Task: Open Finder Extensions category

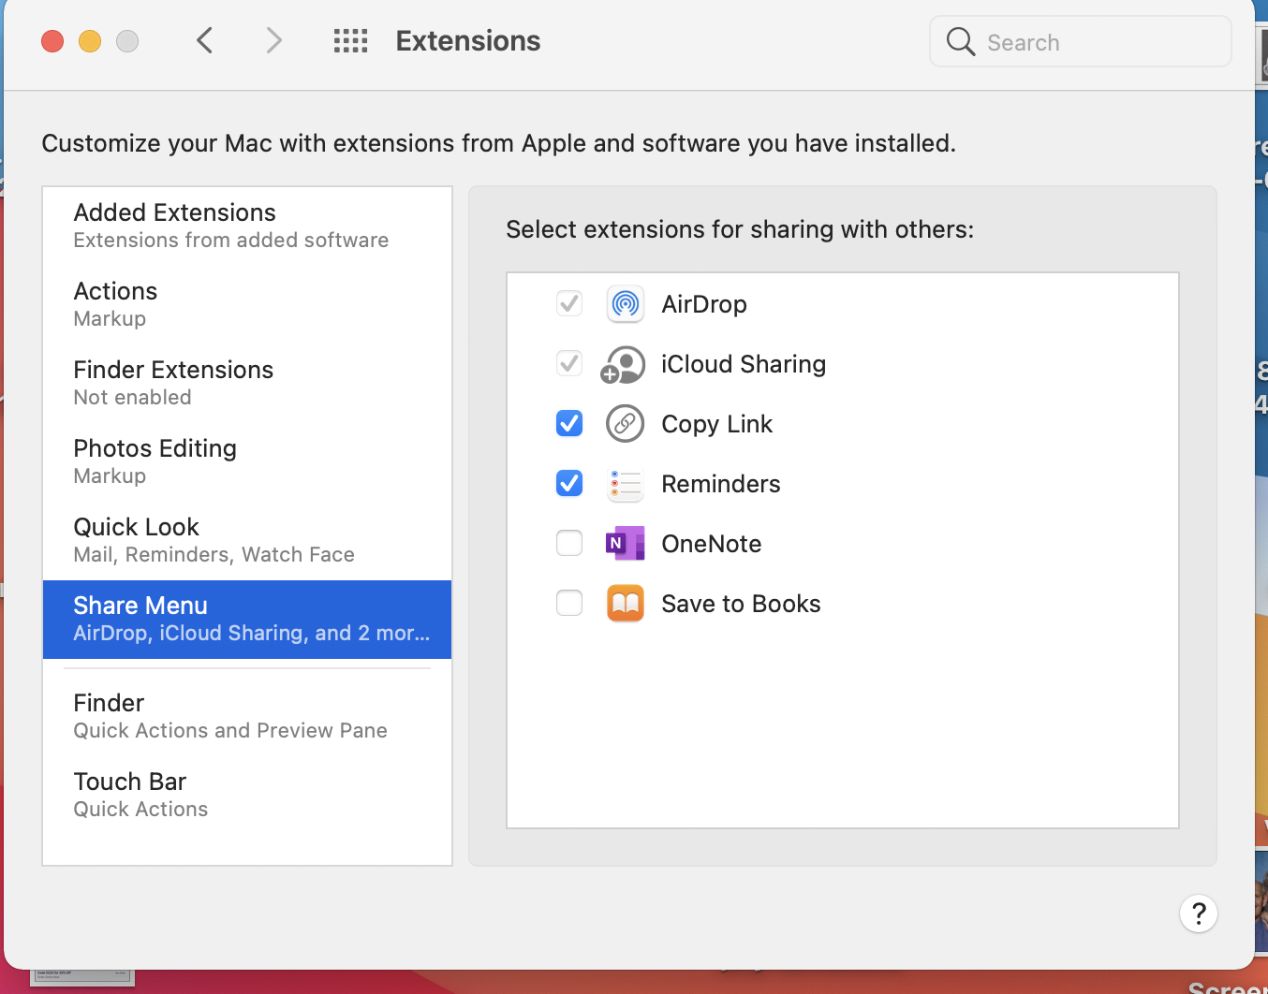Action: [247, 383]
